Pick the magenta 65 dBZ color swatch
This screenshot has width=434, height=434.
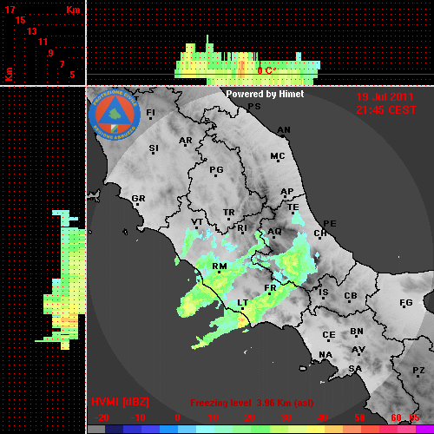424,429
